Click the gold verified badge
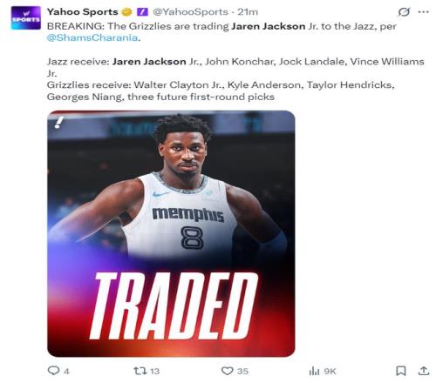Viewport: 436px width, 383px height. tap(126, 12)
